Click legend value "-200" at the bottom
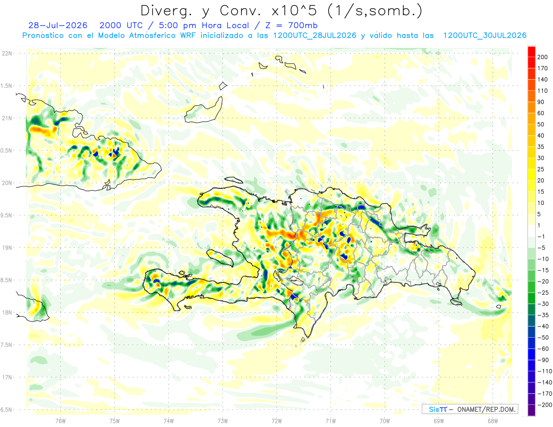The width and height of the screenshot is (553, 427). tap(544, 405)
